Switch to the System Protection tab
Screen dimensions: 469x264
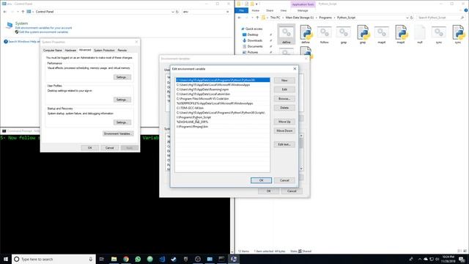point(104,51)
